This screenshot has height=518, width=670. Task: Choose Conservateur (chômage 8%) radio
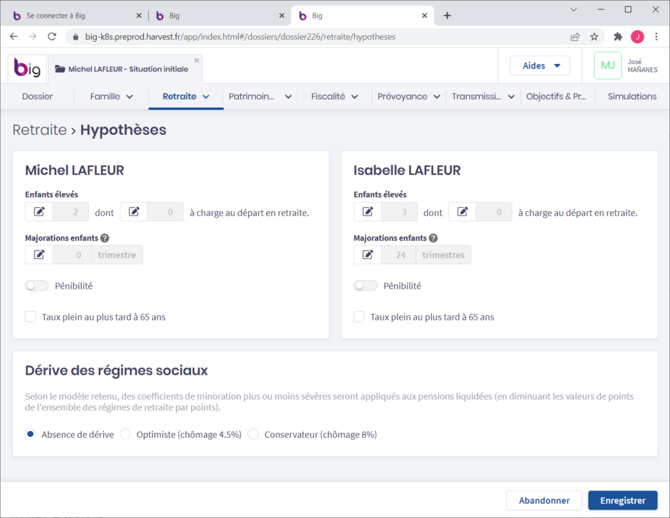click(253, 434)
